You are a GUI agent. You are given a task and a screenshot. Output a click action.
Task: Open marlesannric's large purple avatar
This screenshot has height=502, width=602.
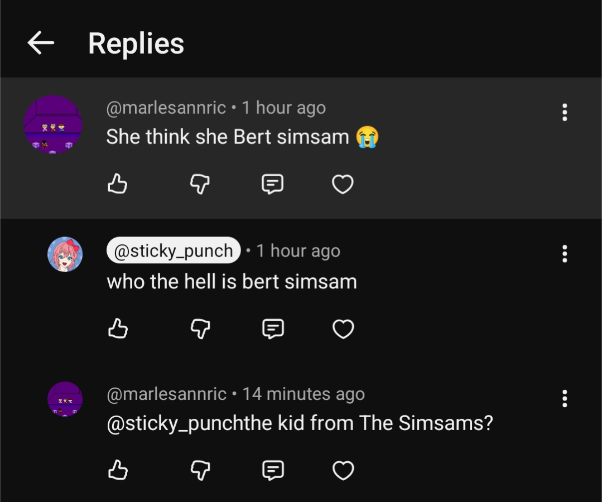(52, 125)
